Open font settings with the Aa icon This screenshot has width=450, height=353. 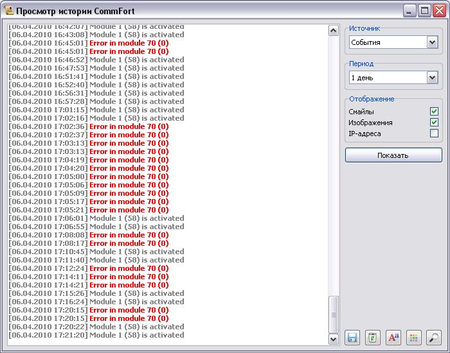(393, 338)
